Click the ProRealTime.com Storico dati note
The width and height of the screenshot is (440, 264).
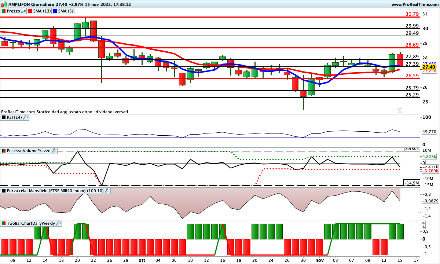pos(65,112)
